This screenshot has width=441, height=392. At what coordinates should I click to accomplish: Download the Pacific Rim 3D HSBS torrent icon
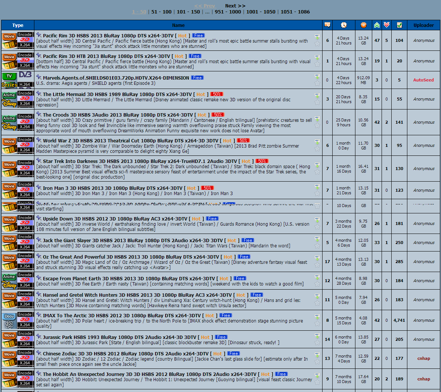pyautogui.click(x=317, y=37)
